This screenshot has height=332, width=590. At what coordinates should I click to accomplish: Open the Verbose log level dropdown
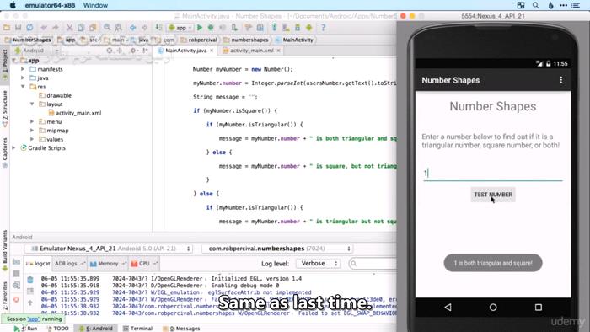[x=319, y=264]
